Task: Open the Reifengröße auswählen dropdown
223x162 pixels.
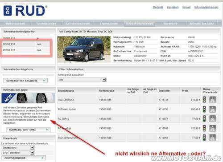Action: click(x=82, y=80)
